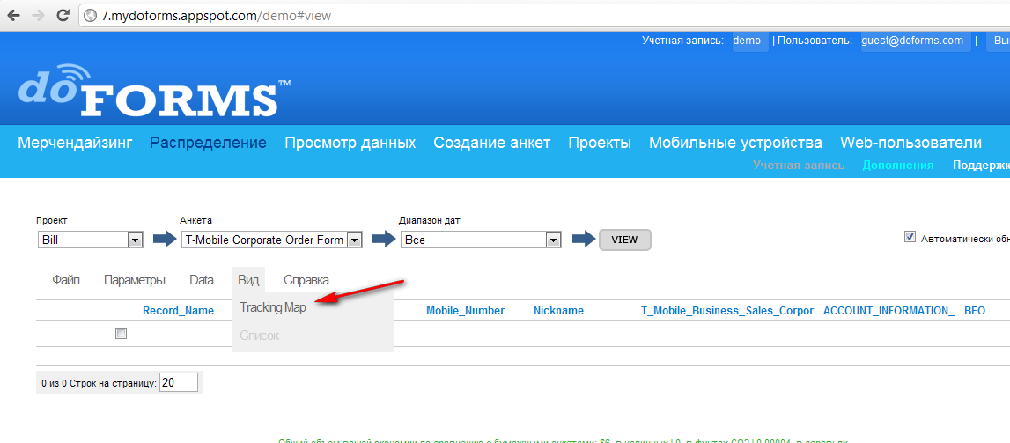Check the record row checkbox
1010x443 pixels.
[121, 334]
